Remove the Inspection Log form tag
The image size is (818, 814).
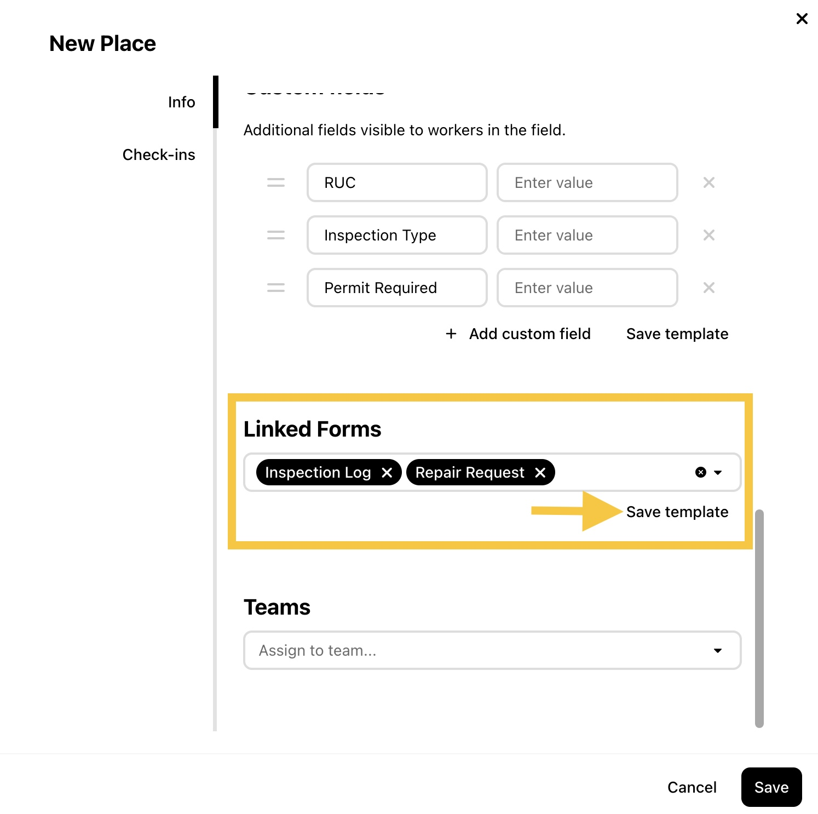click(x=387, y=472)
